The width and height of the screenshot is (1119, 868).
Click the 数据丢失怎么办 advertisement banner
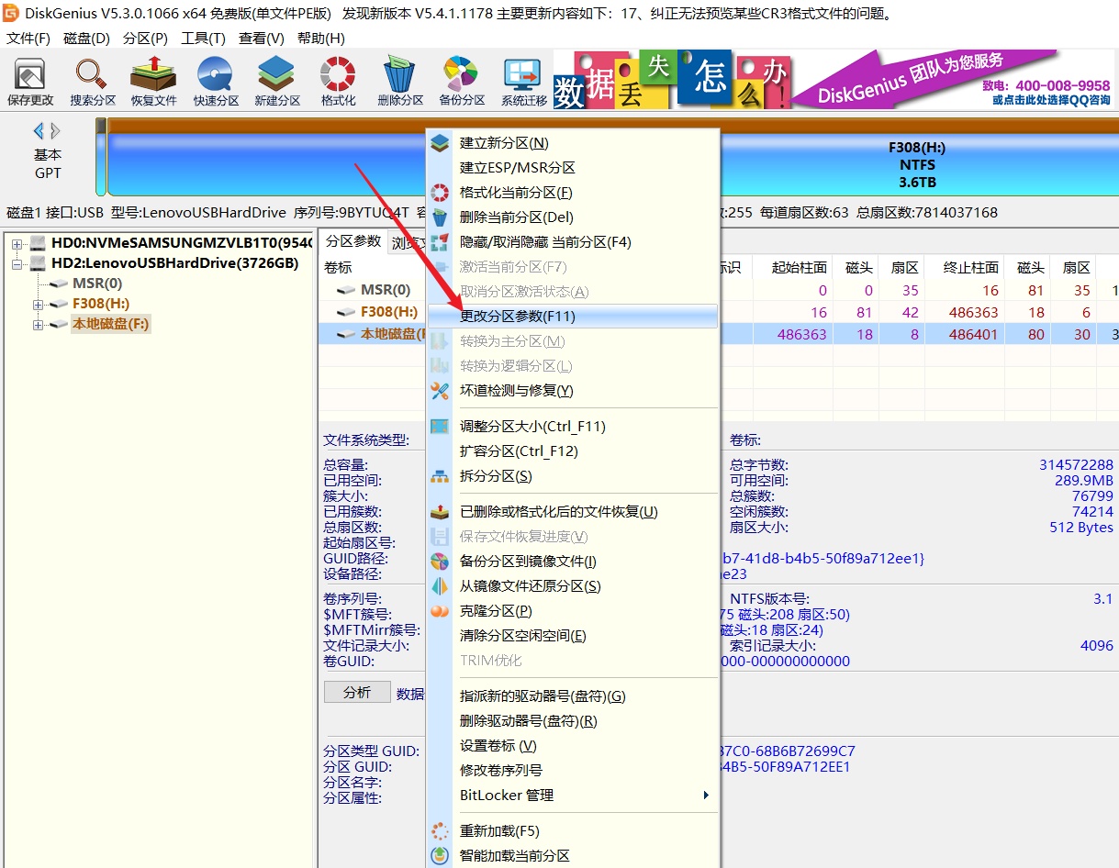(x=671, y=80)
